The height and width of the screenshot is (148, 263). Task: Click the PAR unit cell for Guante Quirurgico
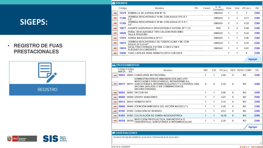pyautogui.click(x=218, y=28)
